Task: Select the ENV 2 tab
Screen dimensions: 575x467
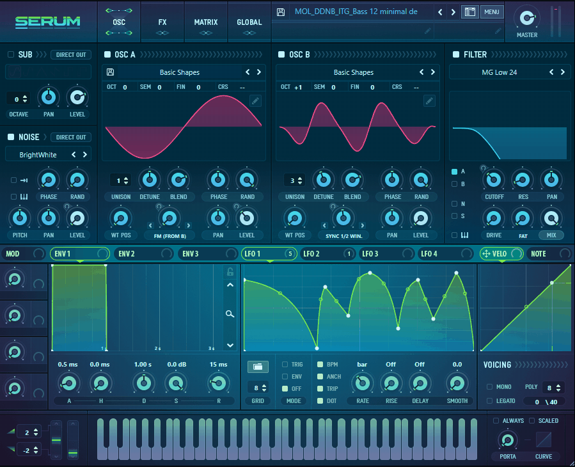Action: click(x=144, y=253)
